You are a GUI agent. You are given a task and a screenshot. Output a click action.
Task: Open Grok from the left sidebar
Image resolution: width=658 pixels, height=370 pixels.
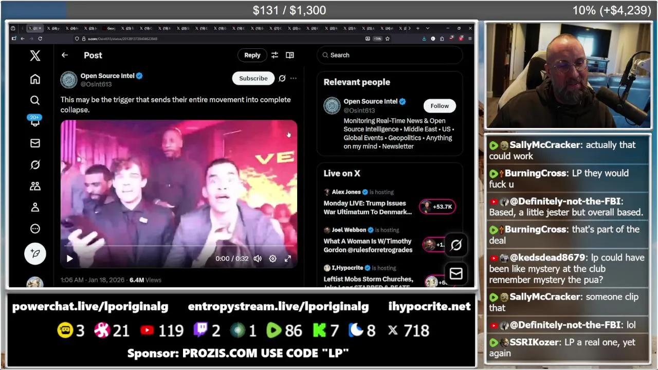click(35, 164)
